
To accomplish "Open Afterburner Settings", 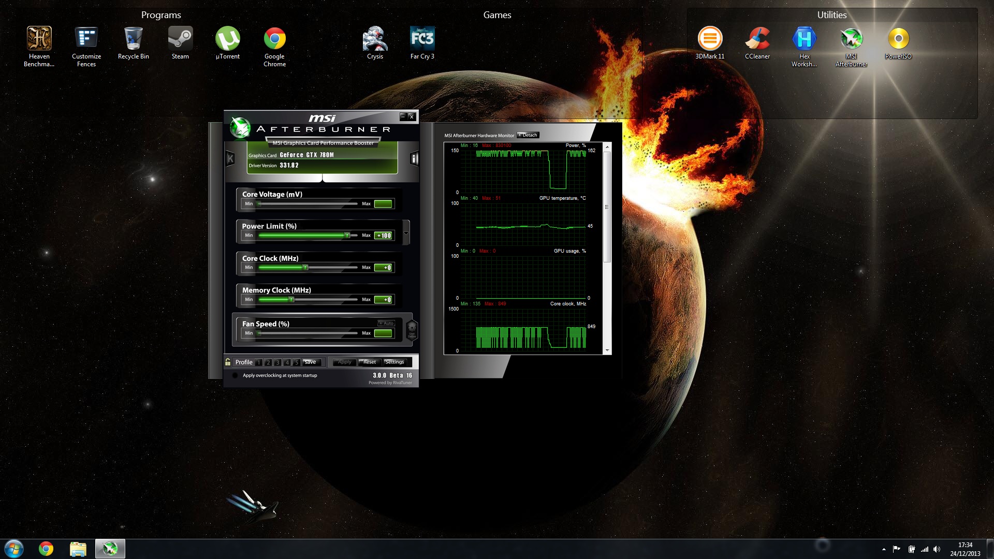I will [395, 362].
